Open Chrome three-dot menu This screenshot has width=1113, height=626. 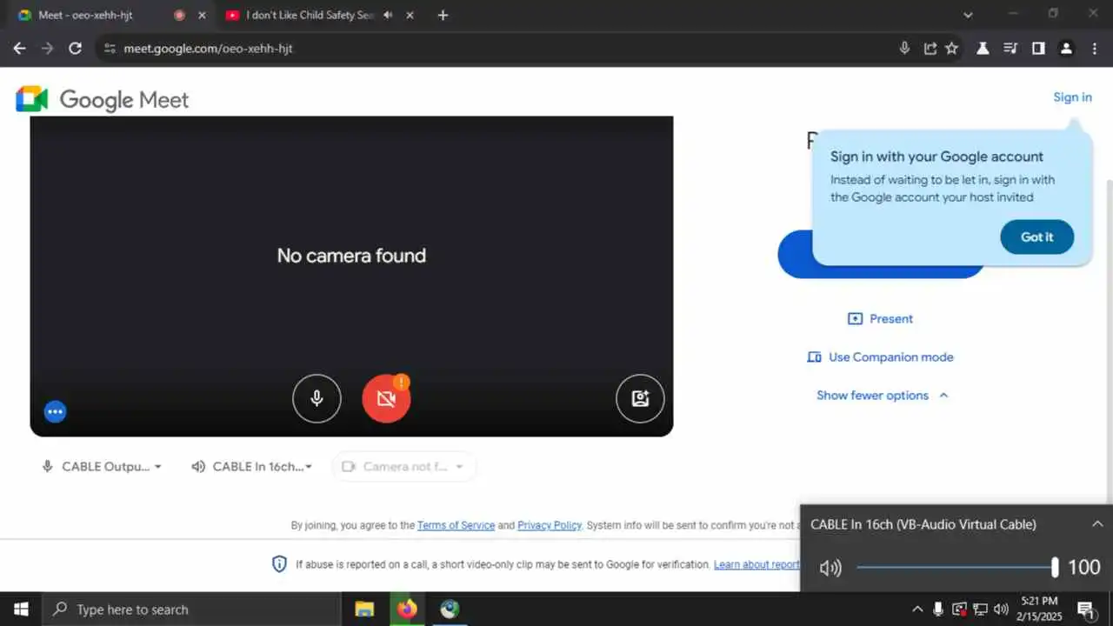(1094, 49)
